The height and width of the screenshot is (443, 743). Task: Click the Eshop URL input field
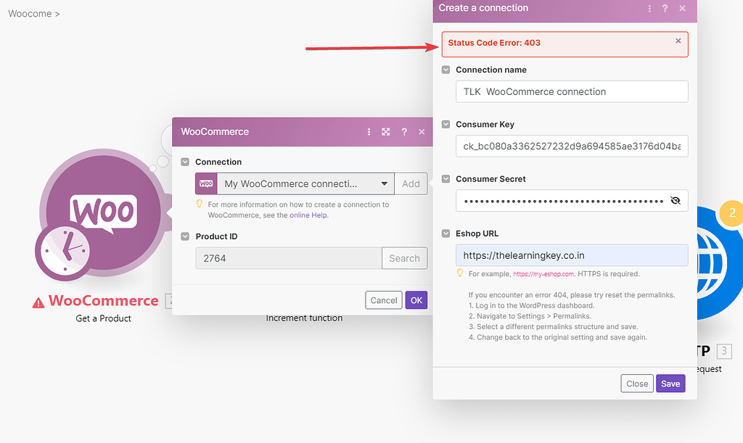click(572, 255)
